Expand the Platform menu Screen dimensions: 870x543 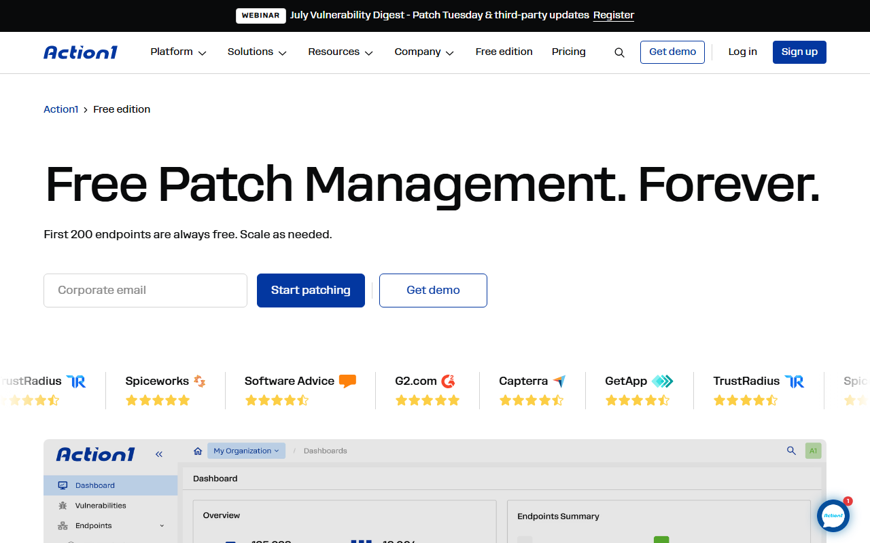179,52
